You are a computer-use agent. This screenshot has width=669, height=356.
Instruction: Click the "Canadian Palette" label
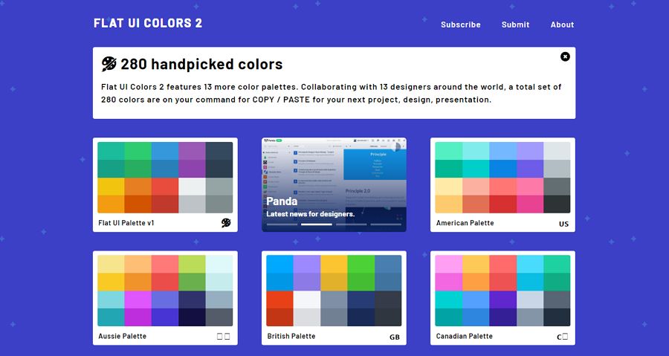click(x=464, y=336)
